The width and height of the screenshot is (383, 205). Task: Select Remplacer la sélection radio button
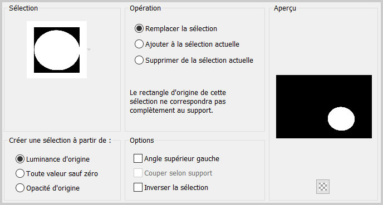[139, 28]
